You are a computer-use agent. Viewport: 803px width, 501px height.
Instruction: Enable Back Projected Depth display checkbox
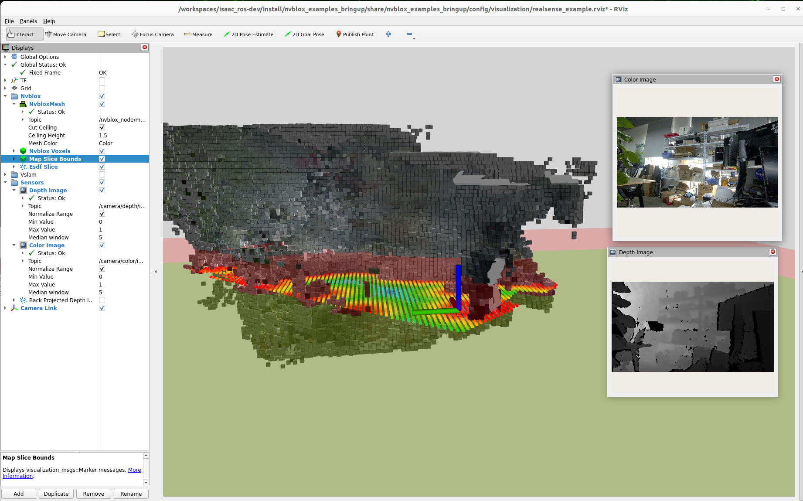pos(102,300)
